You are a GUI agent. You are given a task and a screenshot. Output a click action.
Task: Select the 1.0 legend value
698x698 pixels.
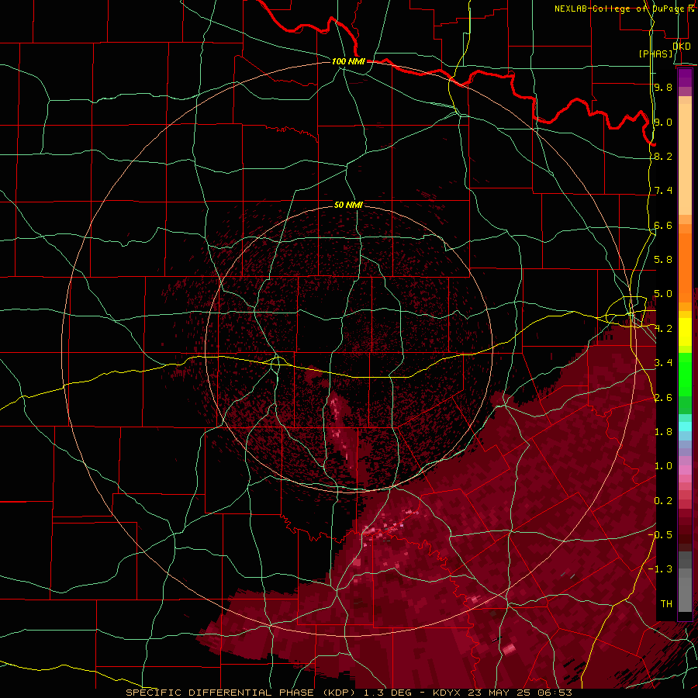pos(663,466)
